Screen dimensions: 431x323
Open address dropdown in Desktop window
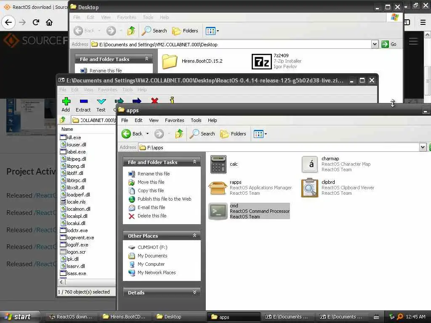point(375,44)
